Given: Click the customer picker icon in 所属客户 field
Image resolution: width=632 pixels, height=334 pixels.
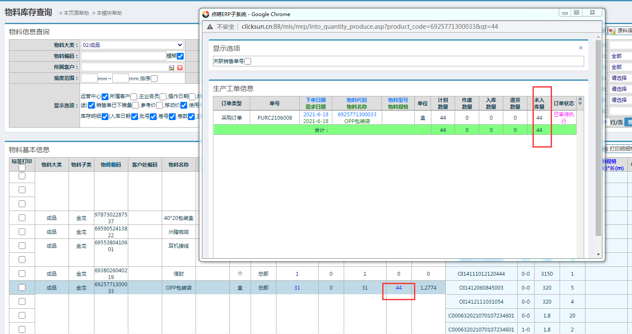Looking at the screenshot, I should click(171, 68).
